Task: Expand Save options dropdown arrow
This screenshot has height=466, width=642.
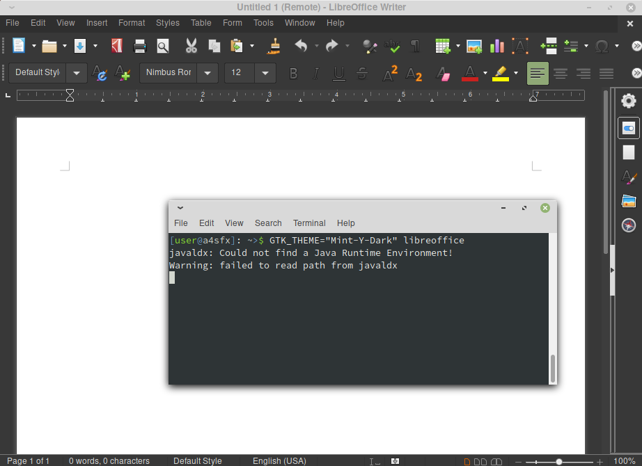Action: [95, 46]
